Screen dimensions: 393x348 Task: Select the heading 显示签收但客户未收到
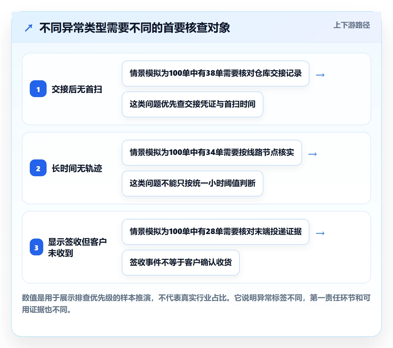[77, 247]
